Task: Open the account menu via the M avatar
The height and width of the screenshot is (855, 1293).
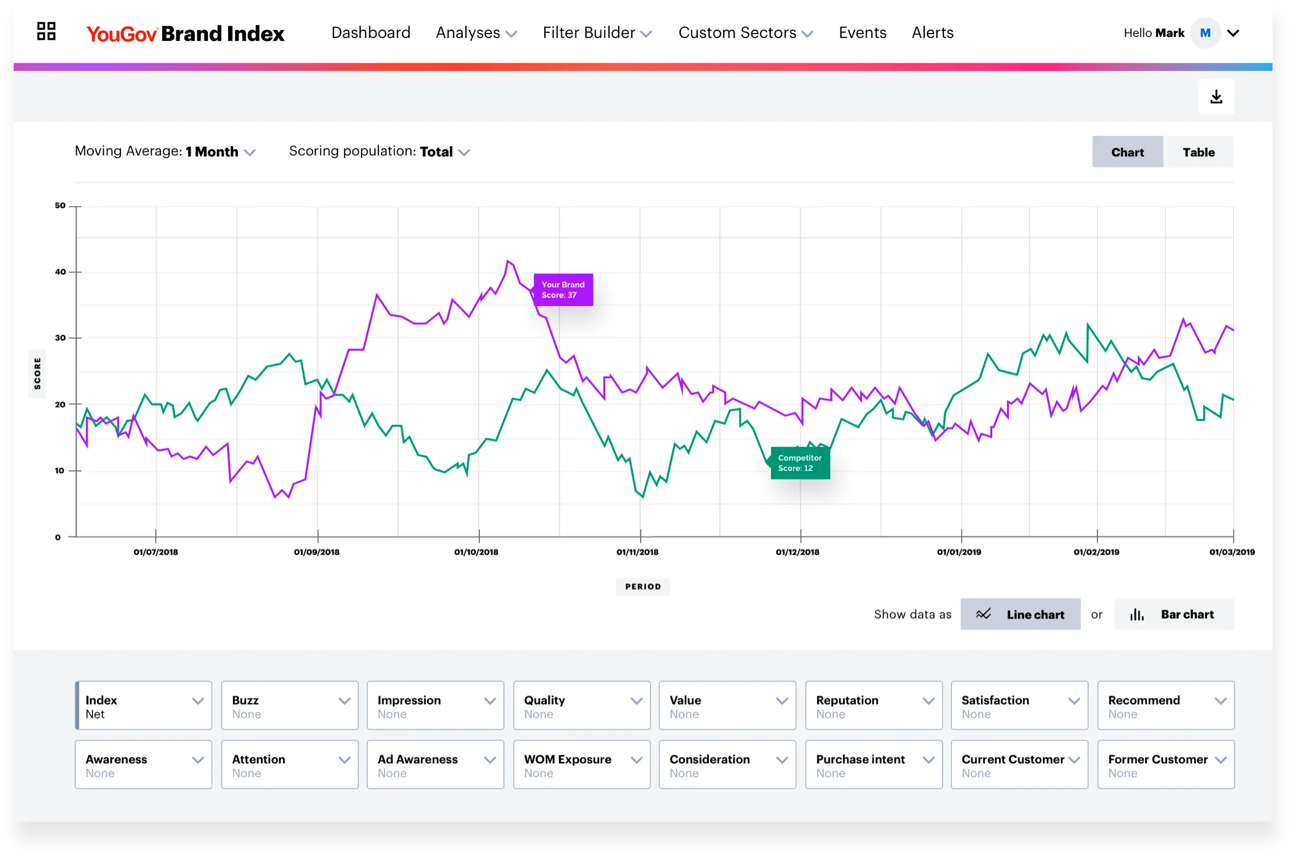Action: point(1204,32)
